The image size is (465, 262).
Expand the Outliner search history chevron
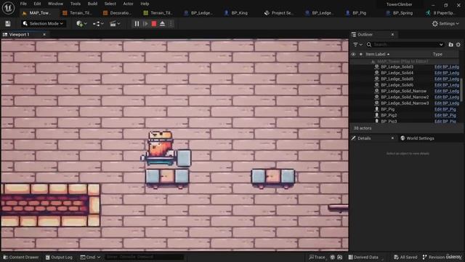pos(441,44)
